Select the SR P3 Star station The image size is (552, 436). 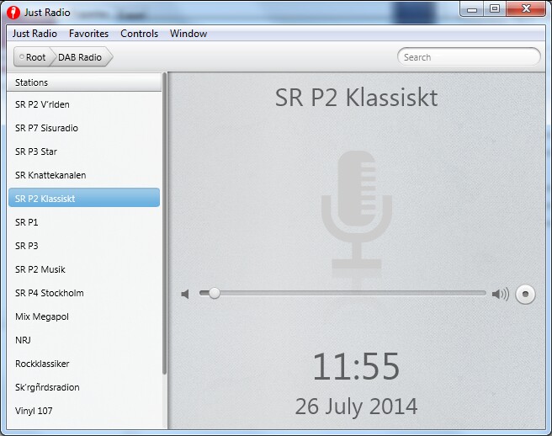[36, 152]
